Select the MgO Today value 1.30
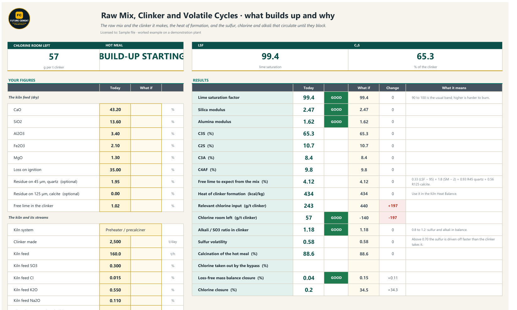This screenshot has width=517, height=310. [x=115, y=158]
